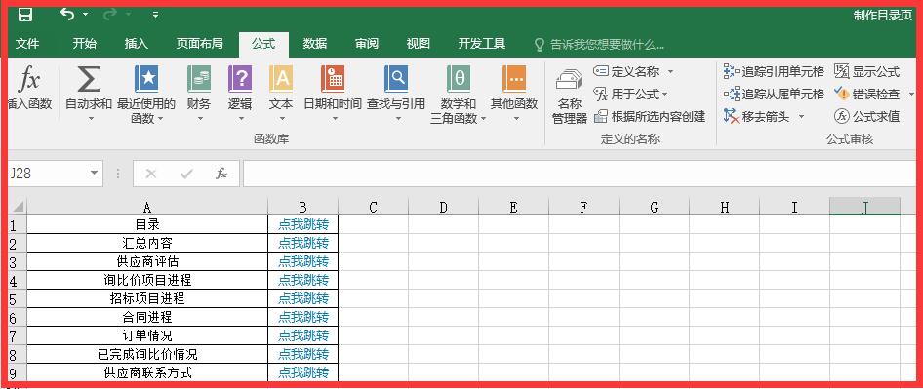This screenshot has width=923, height=389.
Task: Open the 日期和时间 functions icon
Action: (x=333, y=79)
